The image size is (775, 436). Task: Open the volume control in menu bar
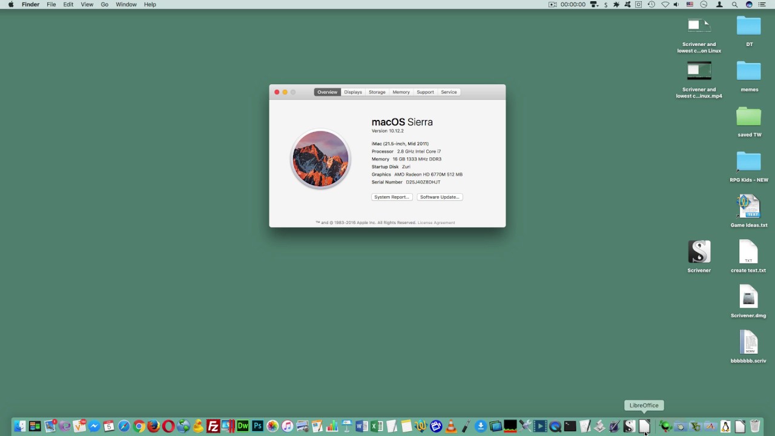pyautogui.click(x=676, y=4)
